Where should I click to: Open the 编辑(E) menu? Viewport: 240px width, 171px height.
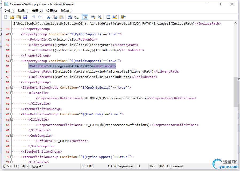pos(23,11)
